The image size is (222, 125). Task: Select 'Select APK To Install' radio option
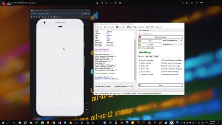click(139, 75)
